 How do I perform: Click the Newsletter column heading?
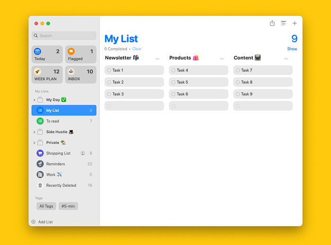tap(122, 58)
